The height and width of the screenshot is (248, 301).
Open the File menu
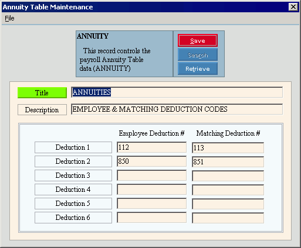pyautogui.click(x=9, y=18)
